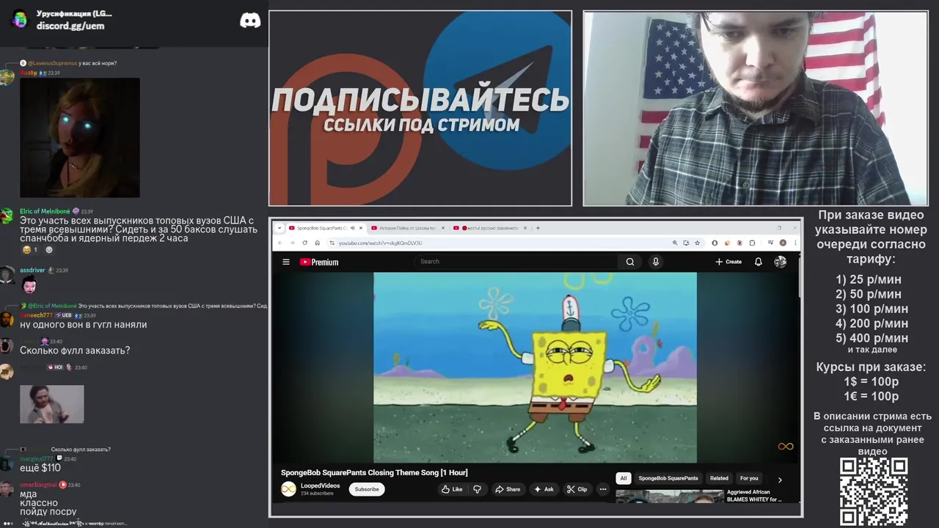Select SpongeBob SquarePants filter chip
This screenshot has width=939, height=528.
668,478
